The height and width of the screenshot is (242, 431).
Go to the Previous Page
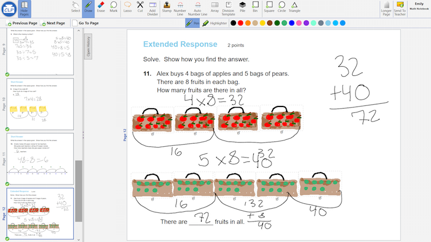click(22, 23)
